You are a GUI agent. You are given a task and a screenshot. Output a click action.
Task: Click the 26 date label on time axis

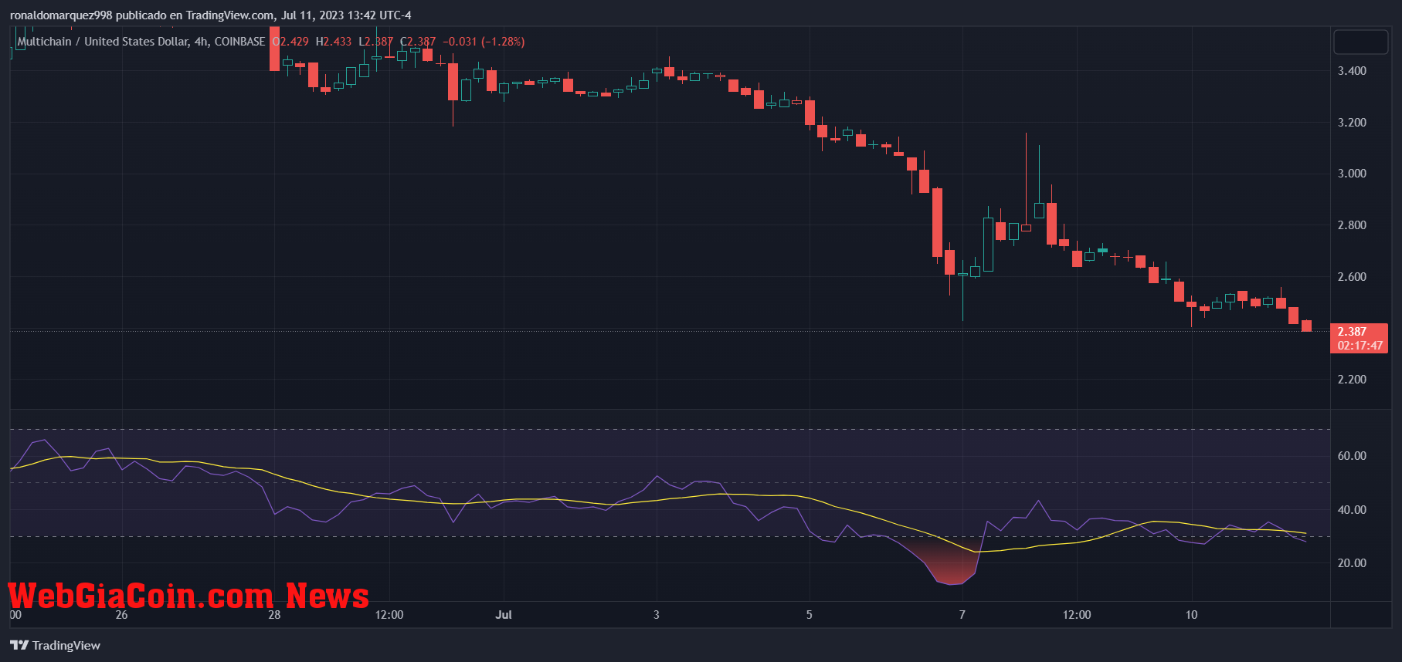tap(121, 615)
